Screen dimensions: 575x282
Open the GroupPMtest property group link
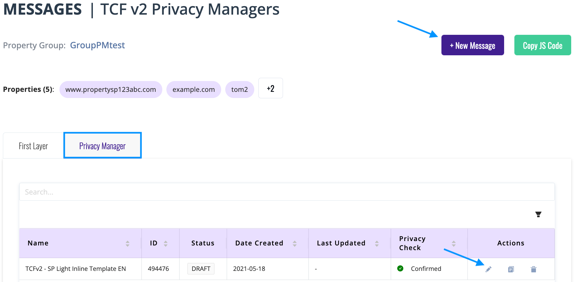(97, 45)
